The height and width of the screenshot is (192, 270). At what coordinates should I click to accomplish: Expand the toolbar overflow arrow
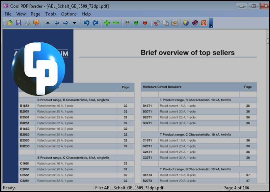211,23
